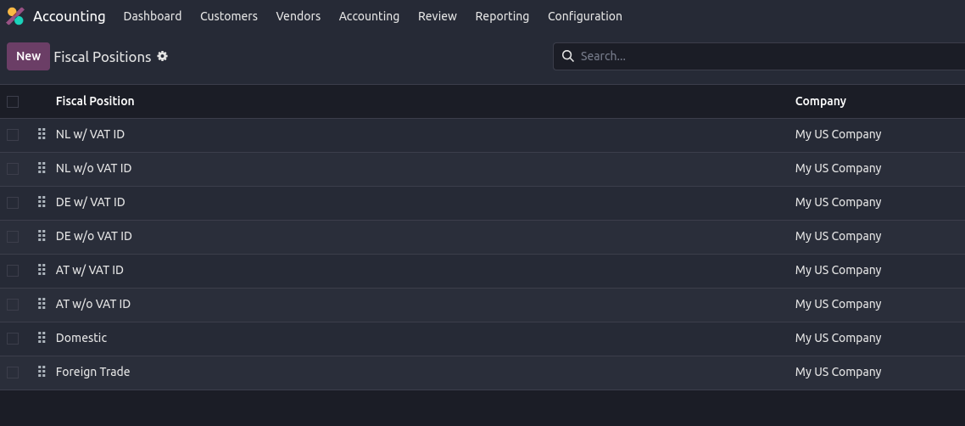Click the drag handle for Foreign Trade row

[x=42, y=372]
